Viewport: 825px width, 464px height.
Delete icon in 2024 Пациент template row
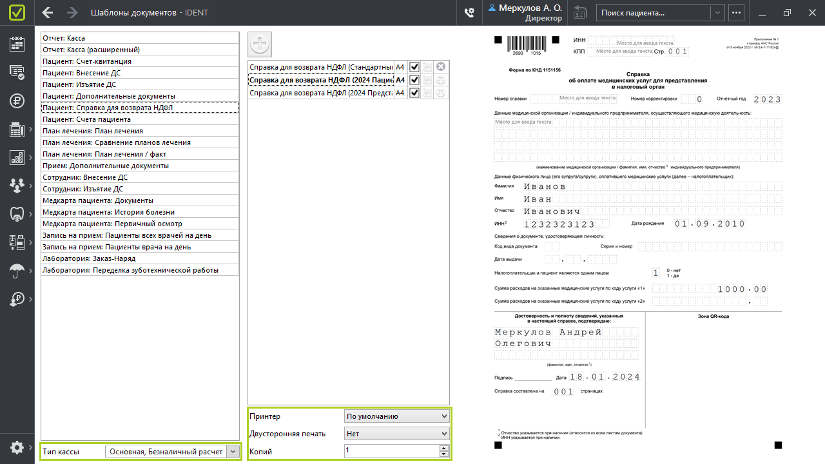click(441, 80)
